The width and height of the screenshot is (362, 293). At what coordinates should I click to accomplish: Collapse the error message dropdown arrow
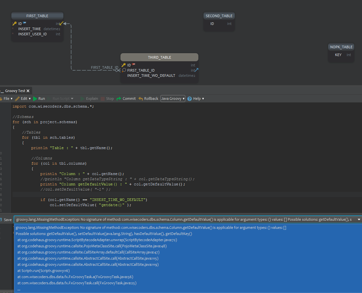point(359,219)
